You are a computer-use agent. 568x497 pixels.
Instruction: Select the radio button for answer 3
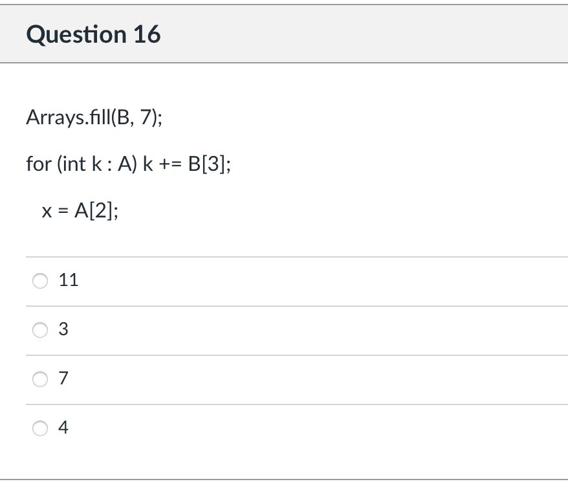click(40, 330)
